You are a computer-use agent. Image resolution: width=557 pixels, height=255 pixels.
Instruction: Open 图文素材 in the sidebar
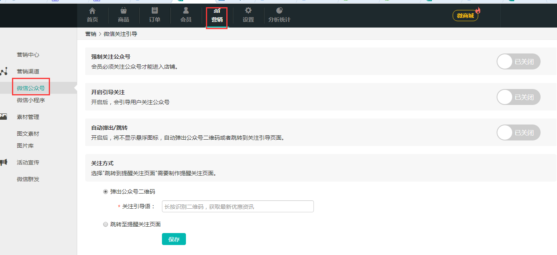(28, 134)
